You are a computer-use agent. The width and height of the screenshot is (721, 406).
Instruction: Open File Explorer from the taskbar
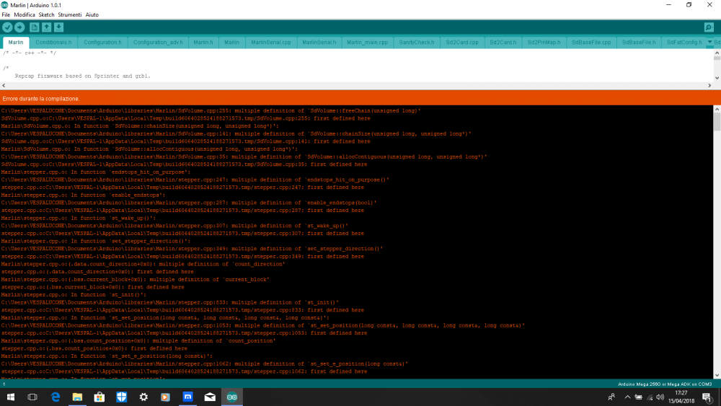77,397
